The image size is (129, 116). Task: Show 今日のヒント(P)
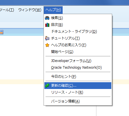pyautogui.click(x=78, y=77)
